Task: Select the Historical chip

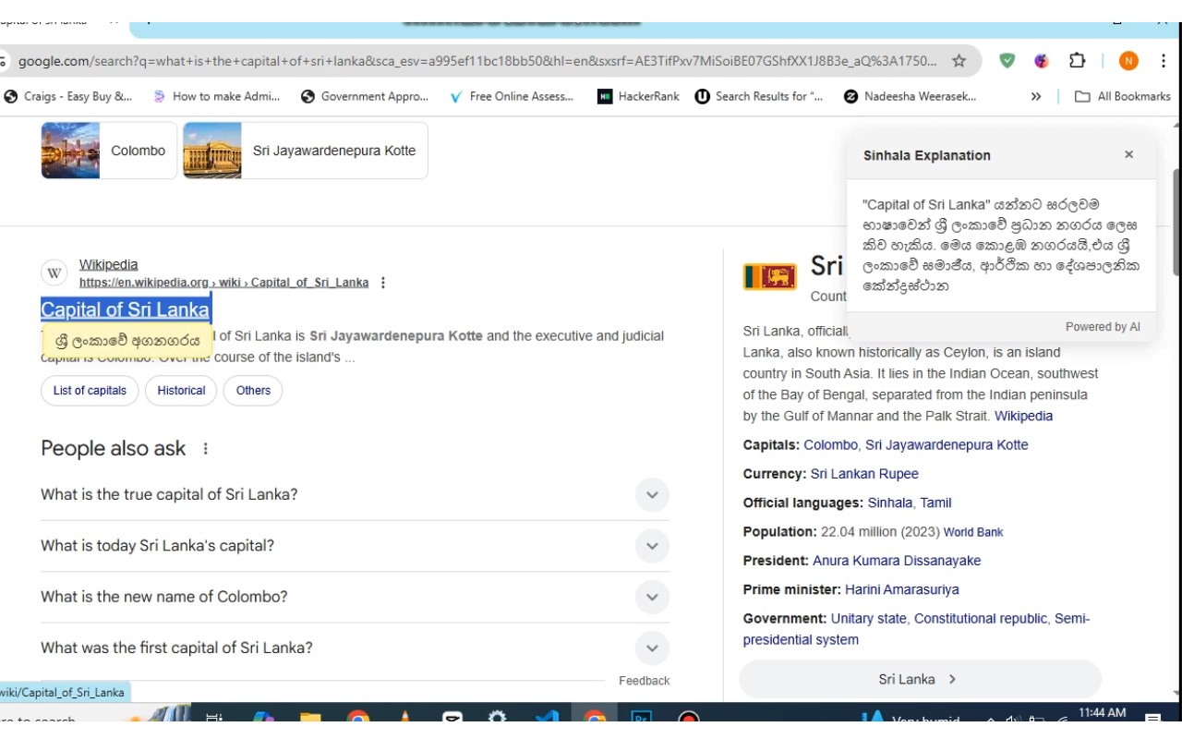Action: click(181, 391)
